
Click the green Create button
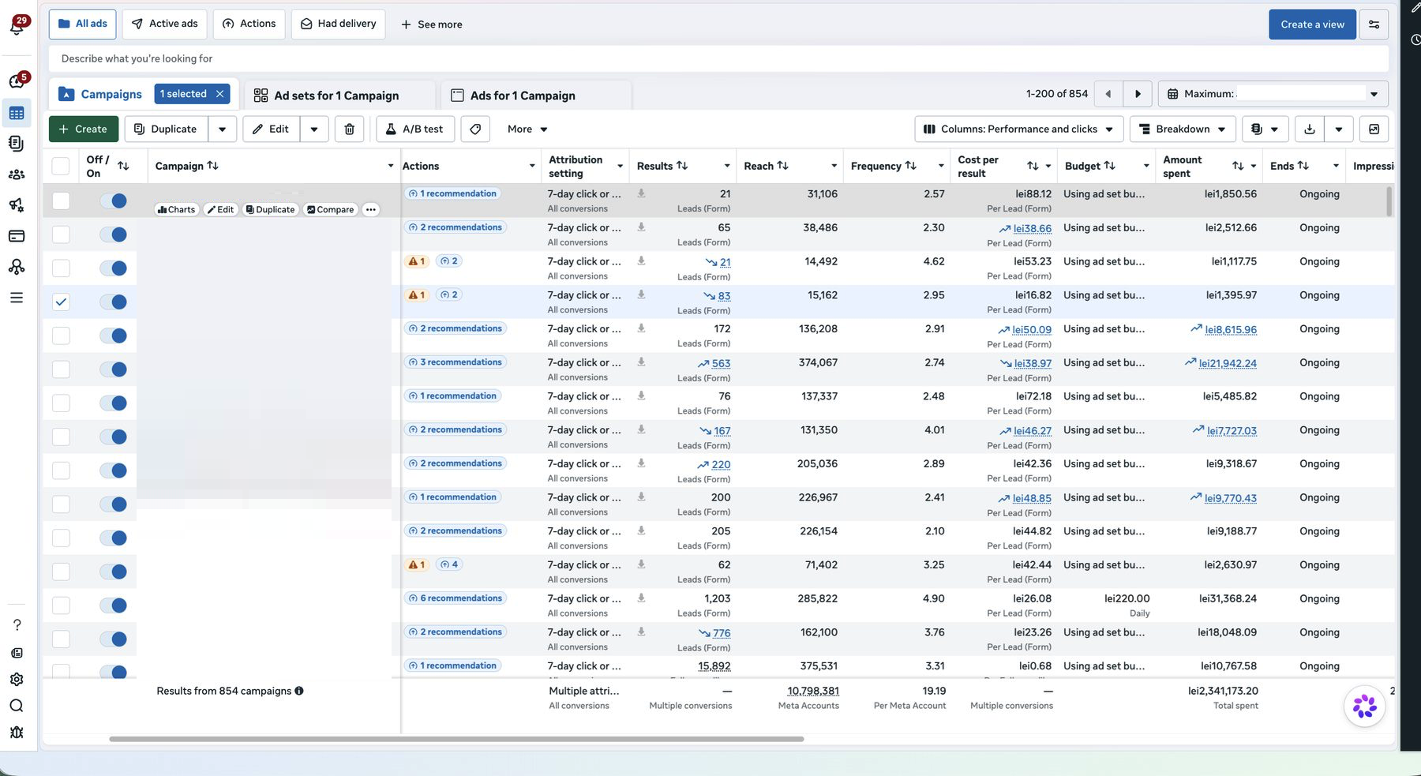tap(84, 129)
